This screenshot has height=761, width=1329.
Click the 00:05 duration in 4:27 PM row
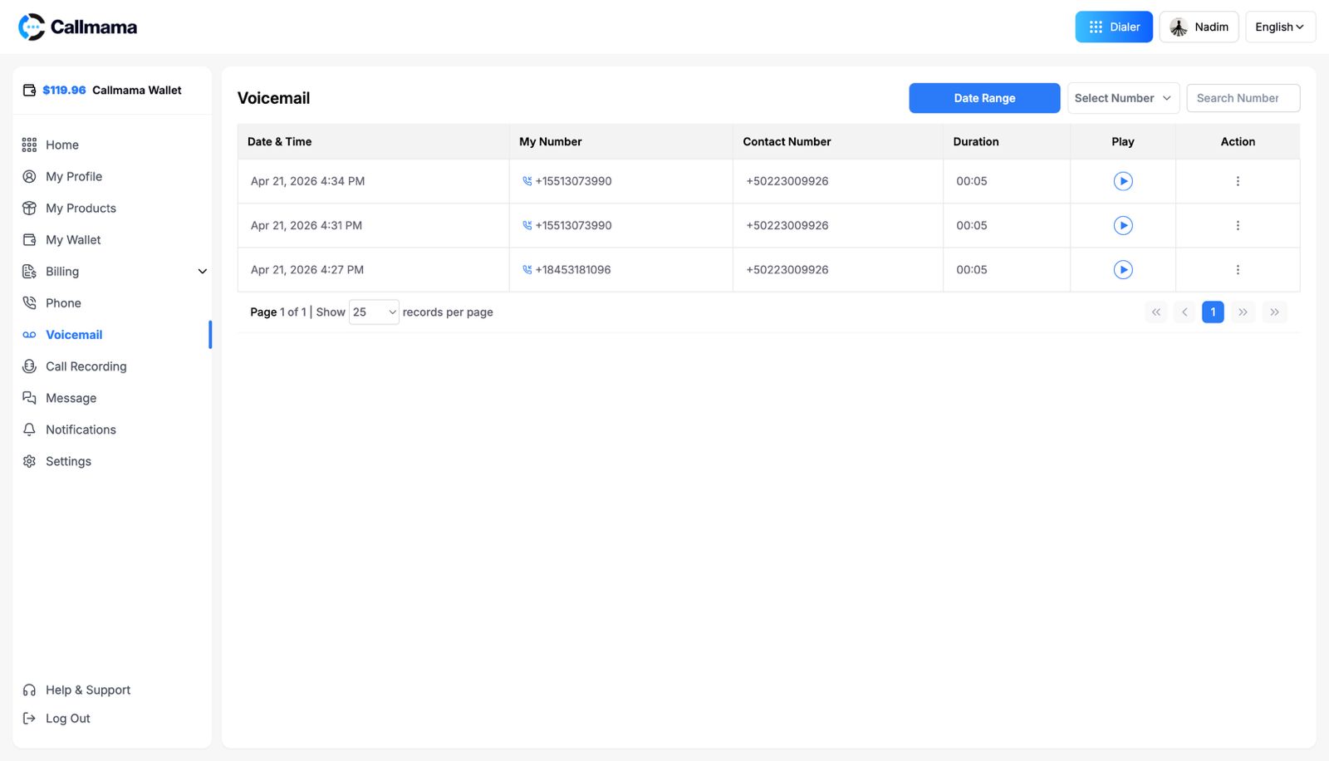pyautogui.click(x=972, y=269)
